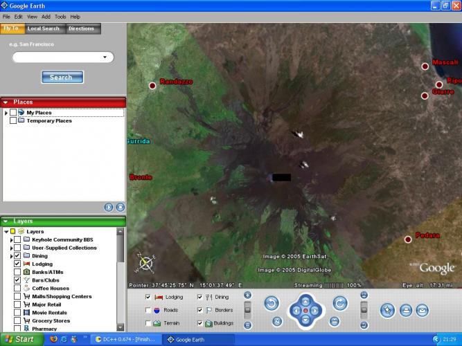This screenshot has width=462, height=346.
Task: Uncheck the Bars/Clubs layer
Action: pyautogui.click(x=17, y=280)
